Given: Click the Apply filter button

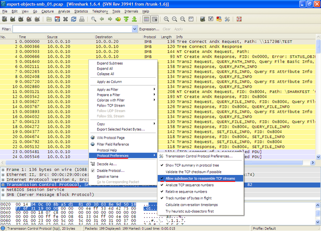Looking at the screenshot, I should tap(179, 29).
